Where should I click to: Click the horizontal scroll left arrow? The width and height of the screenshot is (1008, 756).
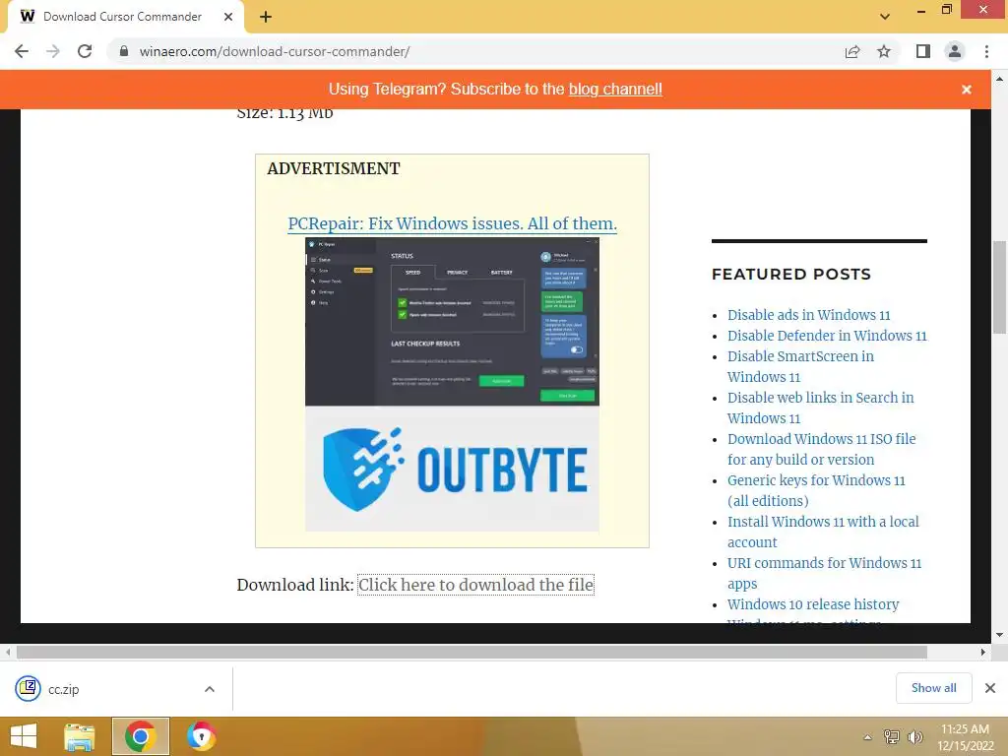pyautogui.click(x=8, y=652)
